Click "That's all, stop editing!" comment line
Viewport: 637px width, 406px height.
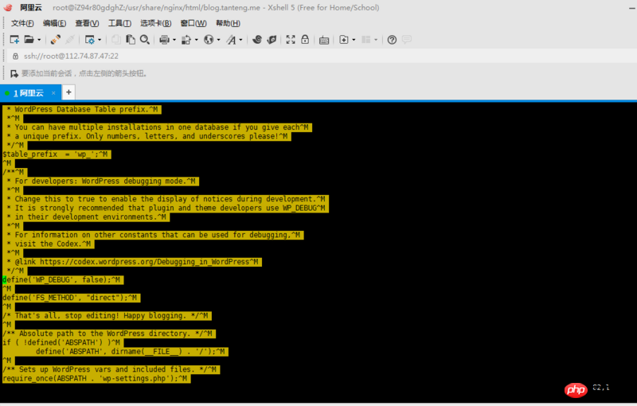pyautogui.click(x=107, y=315)
